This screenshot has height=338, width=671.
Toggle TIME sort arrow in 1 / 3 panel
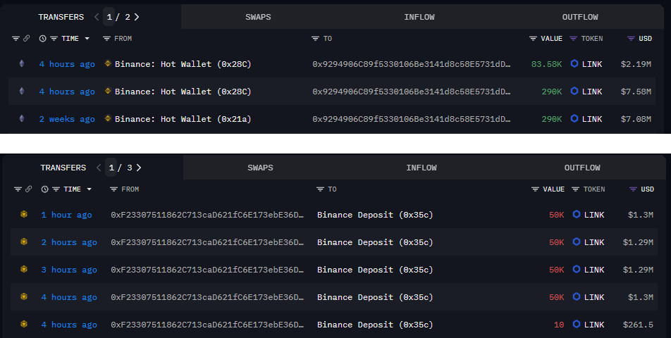point(90,189)
